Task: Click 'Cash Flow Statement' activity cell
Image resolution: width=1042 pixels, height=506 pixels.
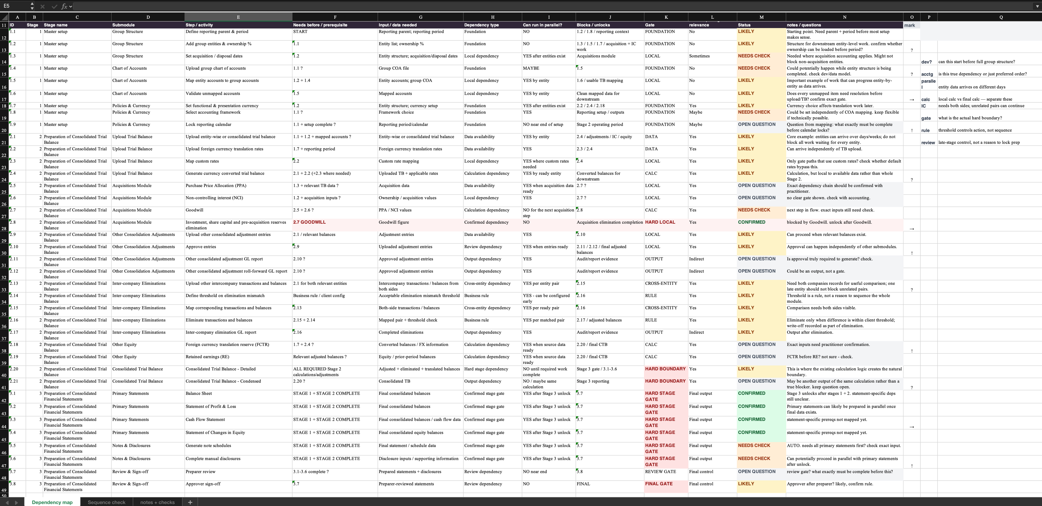Action: [x=238, y=423]
